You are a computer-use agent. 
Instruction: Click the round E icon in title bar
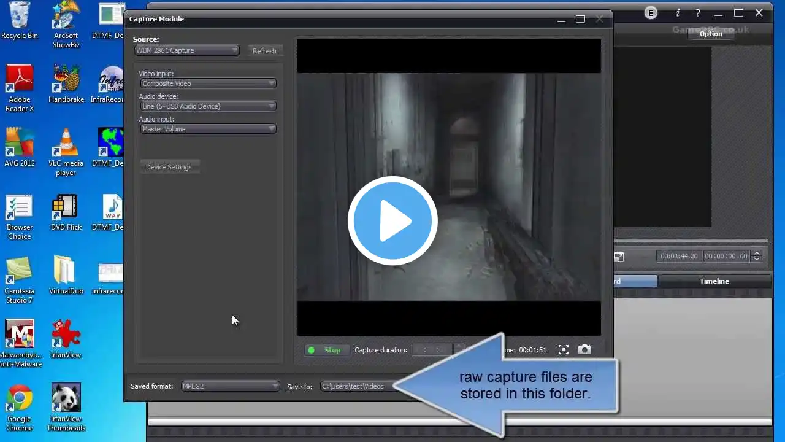(x=651, y=13)
